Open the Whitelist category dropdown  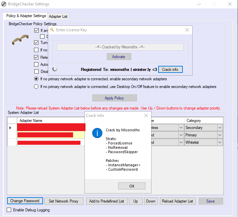pyautogui.click(x=220, y=142)
